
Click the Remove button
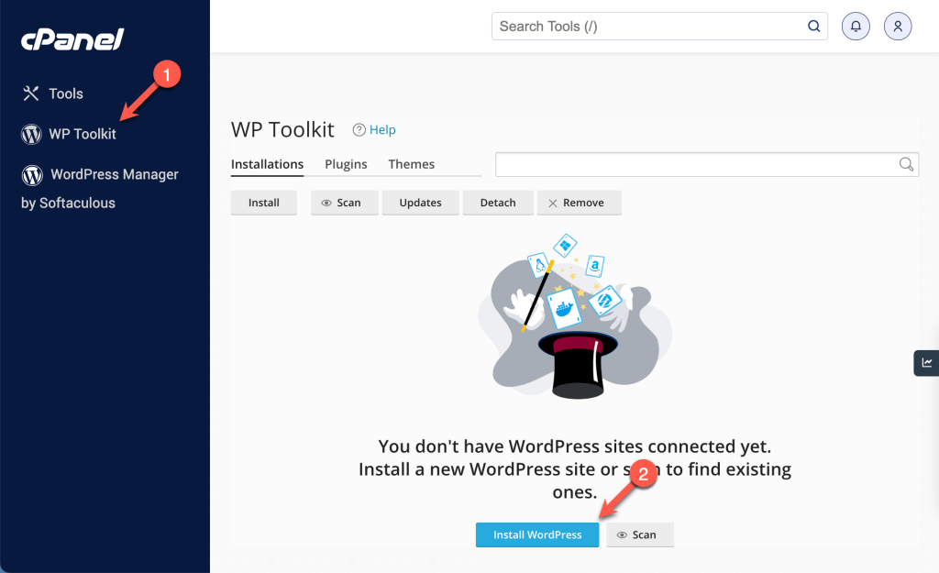click(580, 203)
